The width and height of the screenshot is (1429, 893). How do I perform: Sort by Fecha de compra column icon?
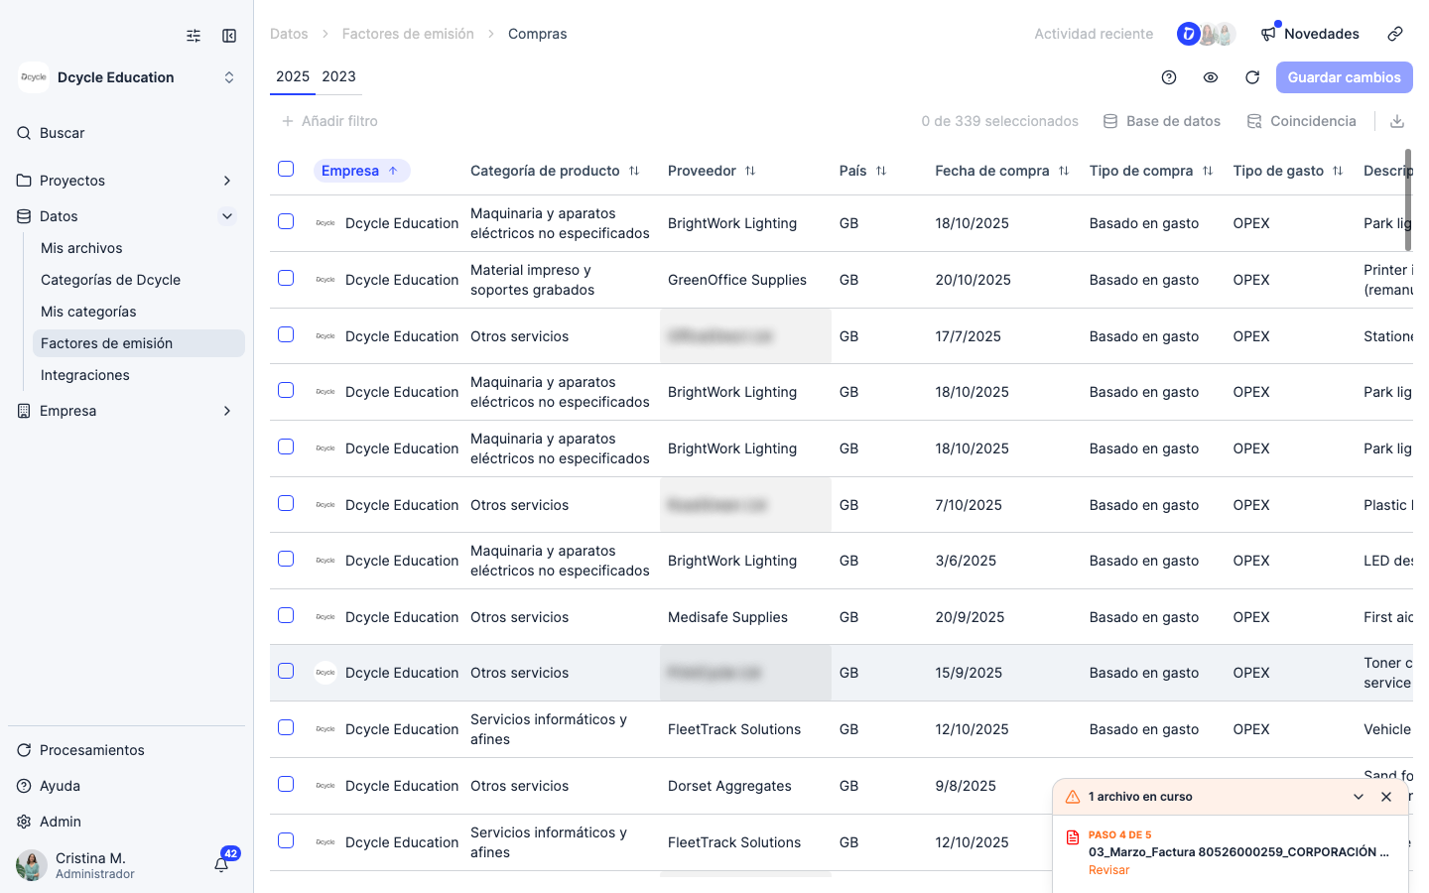coord(1064,171)
